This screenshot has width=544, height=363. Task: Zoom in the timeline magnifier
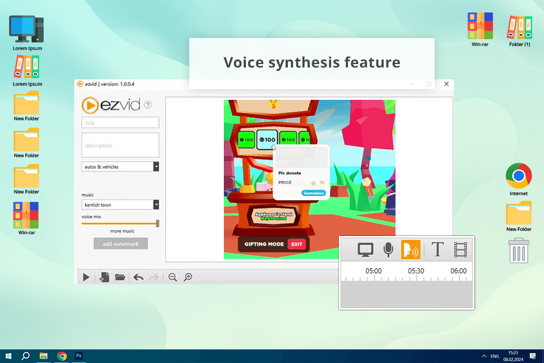coord(188,277)
